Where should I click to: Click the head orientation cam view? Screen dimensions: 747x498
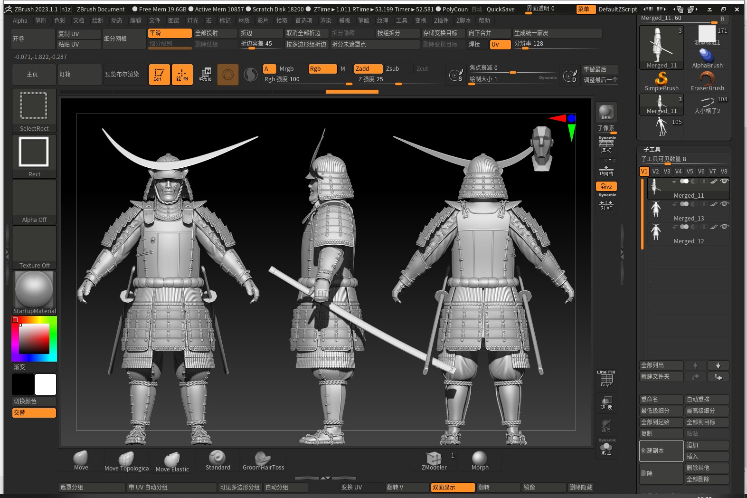point(541,147)
